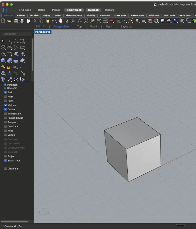
Task: Expand the Polygon tool flyout arrow
Action: 5,56
